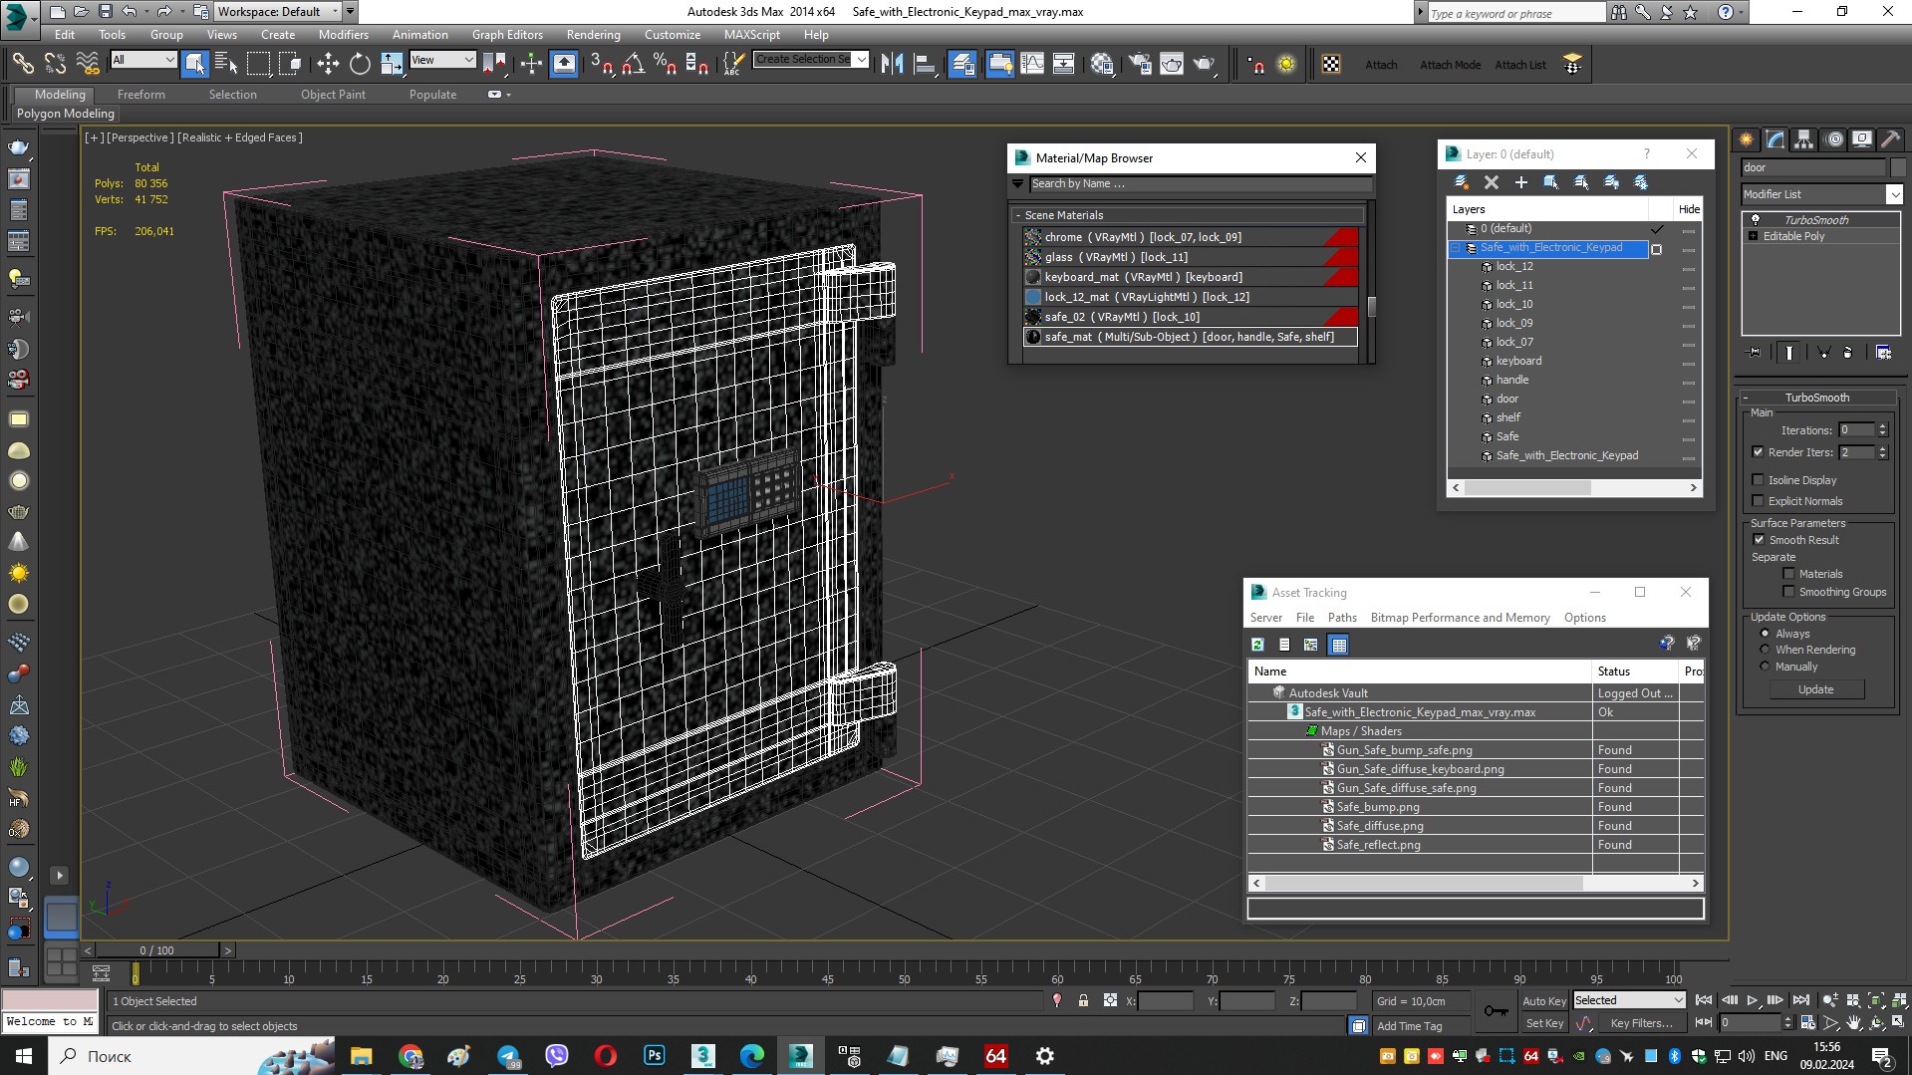
Task: Collapse the Safe_with_Electronic_Keypad layer tree
Action: coord(1456,248)
